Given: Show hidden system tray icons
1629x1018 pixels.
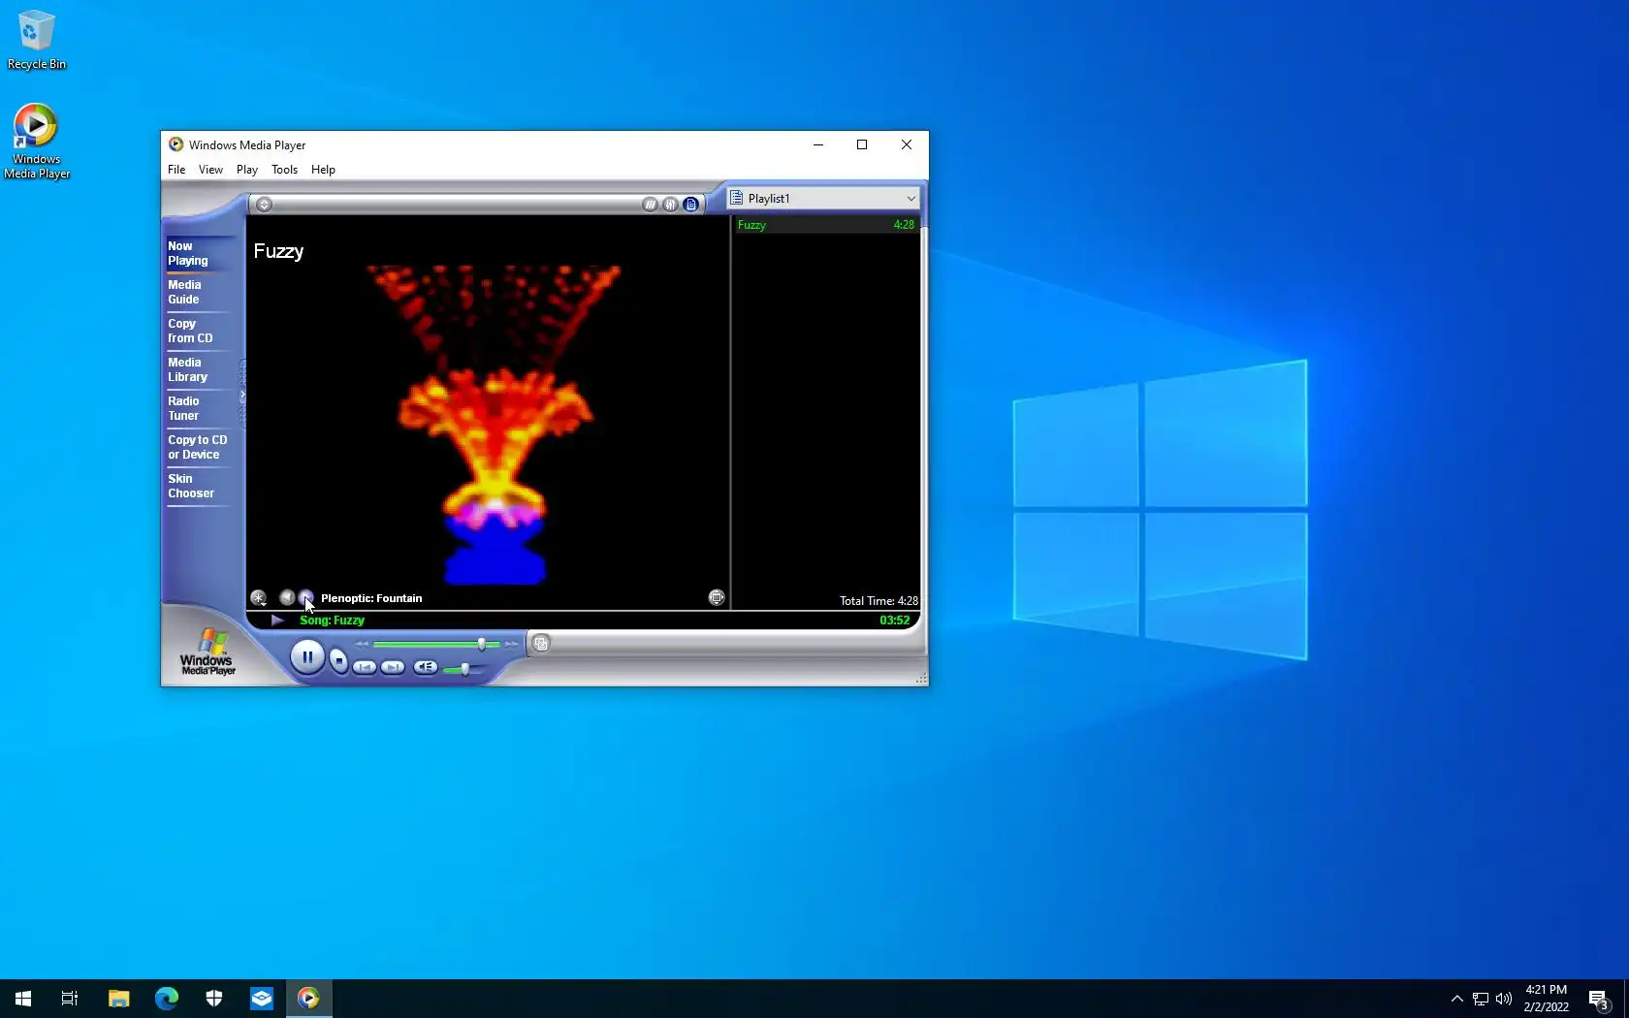Looking at the screenshot, I should 1456,999.
